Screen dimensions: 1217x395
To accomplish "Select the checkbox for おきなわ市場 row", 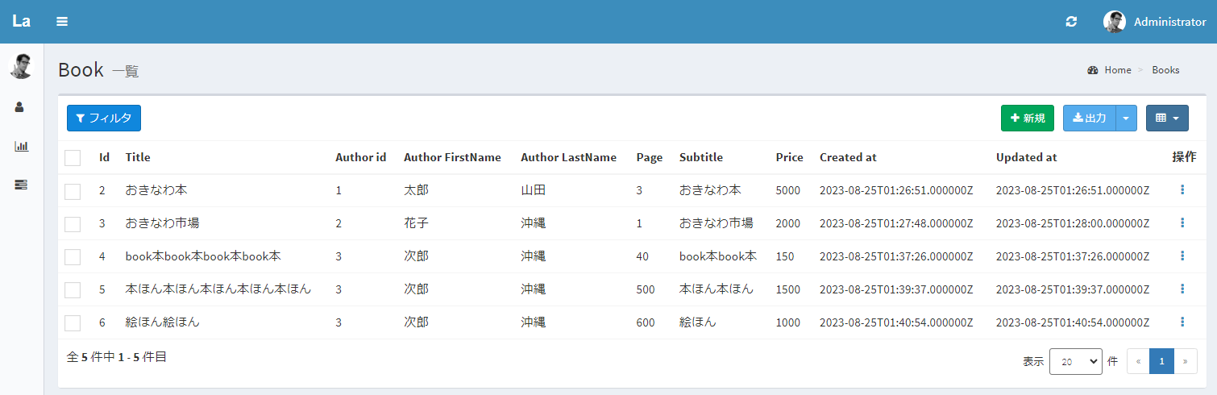I will click(73, 223).
